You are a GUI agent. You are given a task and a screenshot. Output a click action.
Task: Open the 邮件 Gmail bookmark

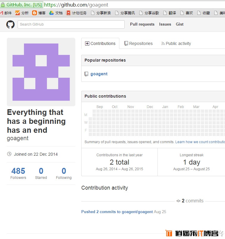pos(6,13)
